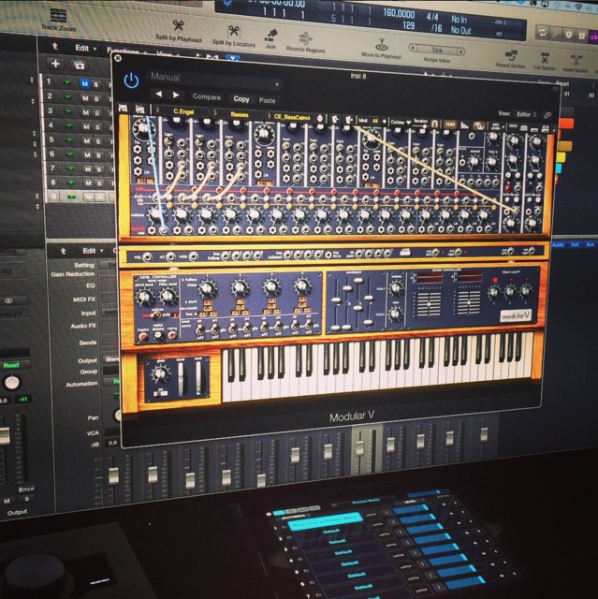This screenshot has height=599, width=598.
Task: Mute track 1
Action: click(x=85, y=83)
